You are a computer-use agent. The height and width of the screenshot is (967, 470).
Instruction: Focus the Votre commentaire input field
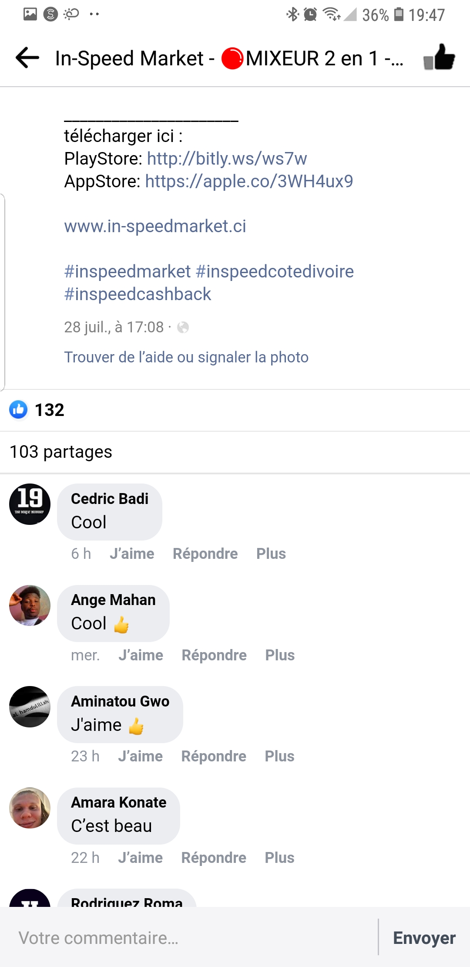click(187, 938)
